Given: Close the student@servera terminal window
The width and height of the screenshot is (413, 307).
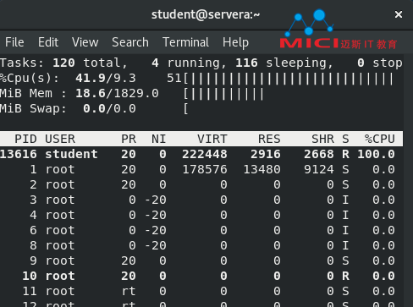Looking at the screenshot, I should (x=399, y=14).
